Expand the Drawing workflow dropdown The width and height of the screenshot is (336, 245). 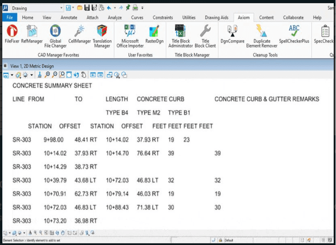(61, 8)
